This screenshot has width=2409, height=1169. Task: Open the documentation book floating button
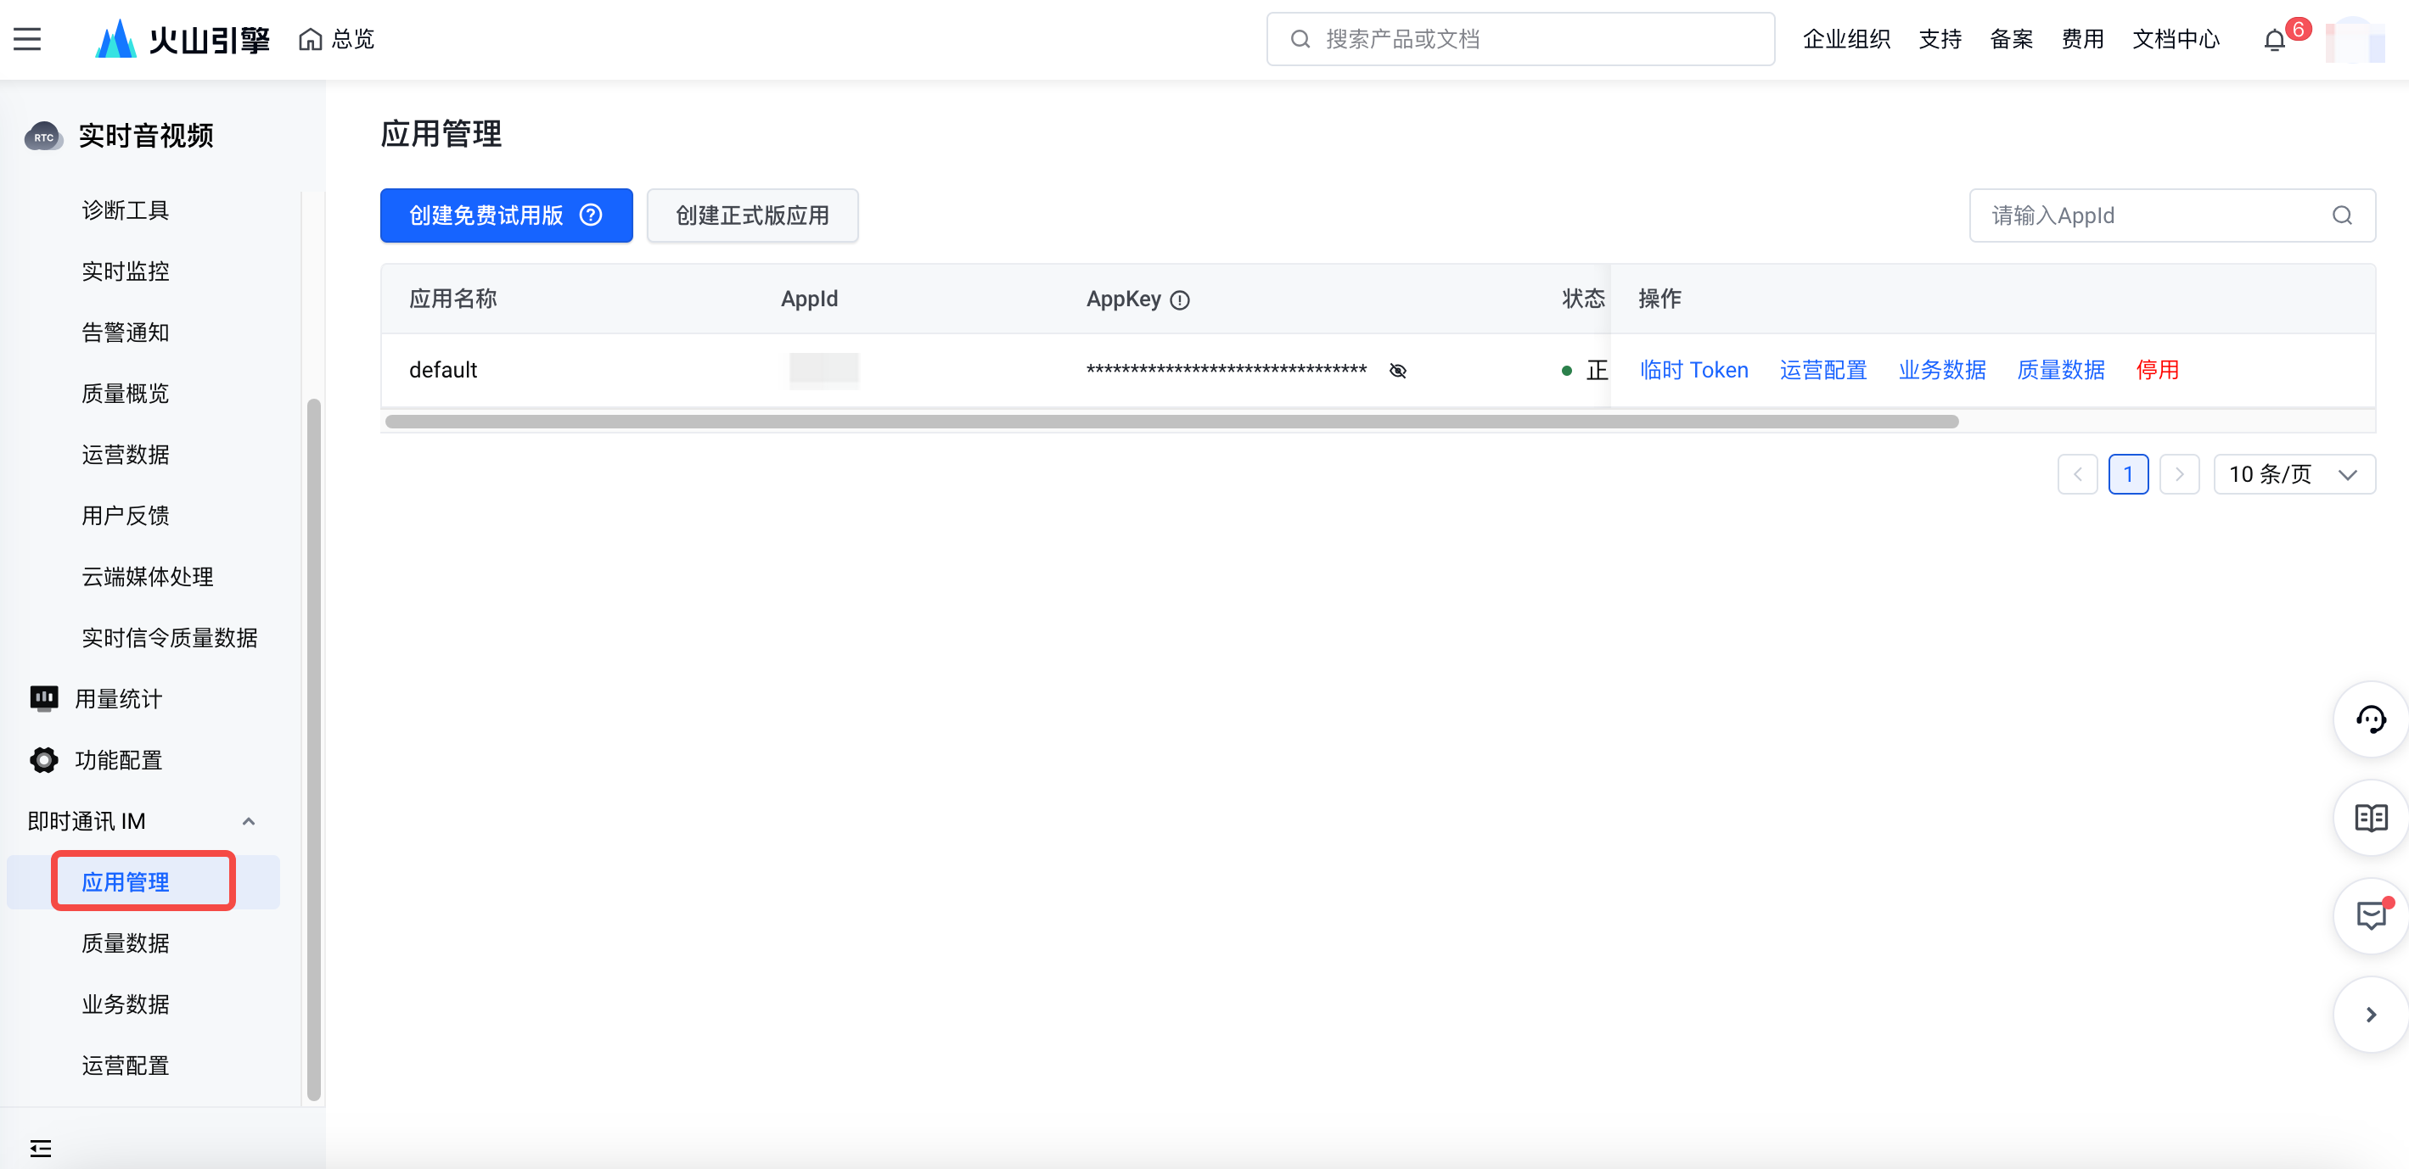[x=2371, y=818]
